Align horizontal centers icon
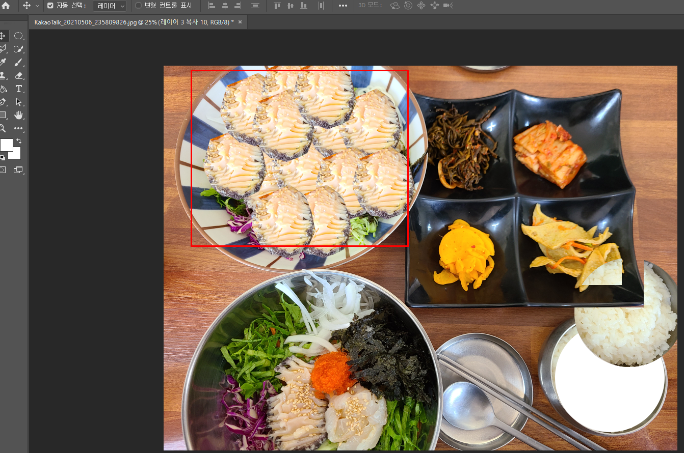684x453 pixels. 225,6
